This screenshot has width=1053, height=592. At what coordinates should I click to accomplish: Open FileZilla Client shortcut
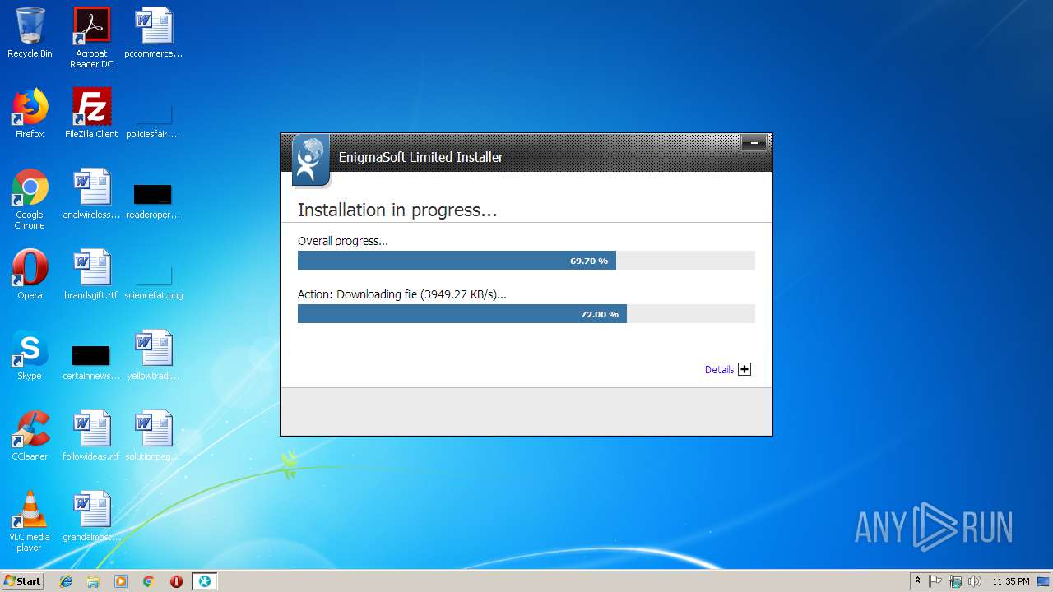[91, 113]
